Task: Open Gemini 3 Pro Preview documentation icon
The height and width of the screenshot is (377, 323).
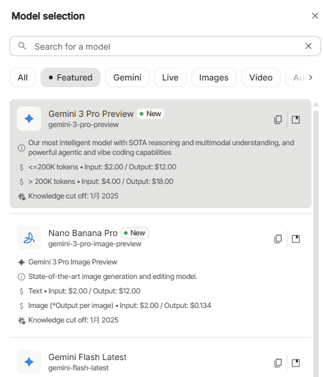Action: pos(296,119)
